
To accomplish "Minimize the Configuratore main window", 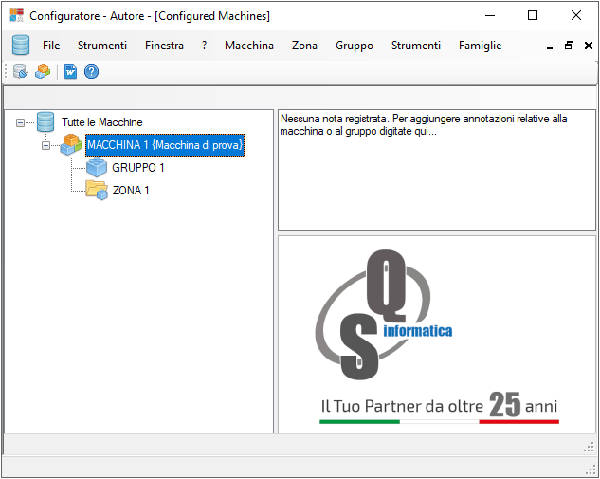I will 490,15.
